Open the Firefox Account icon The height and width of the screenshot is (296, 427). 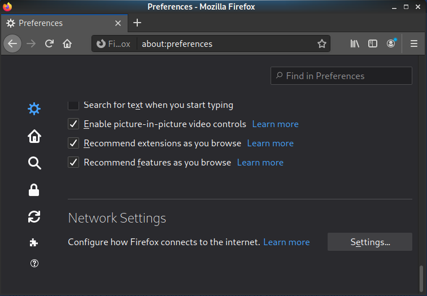[391, 43]
